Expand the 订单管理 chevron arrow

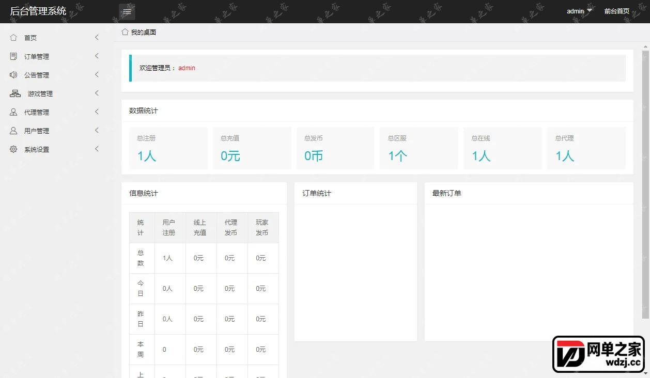[97, 56]
